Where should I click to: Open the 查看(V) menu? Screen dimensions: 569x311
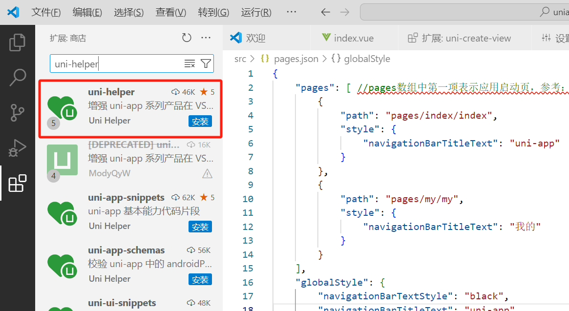pos(170,12)
